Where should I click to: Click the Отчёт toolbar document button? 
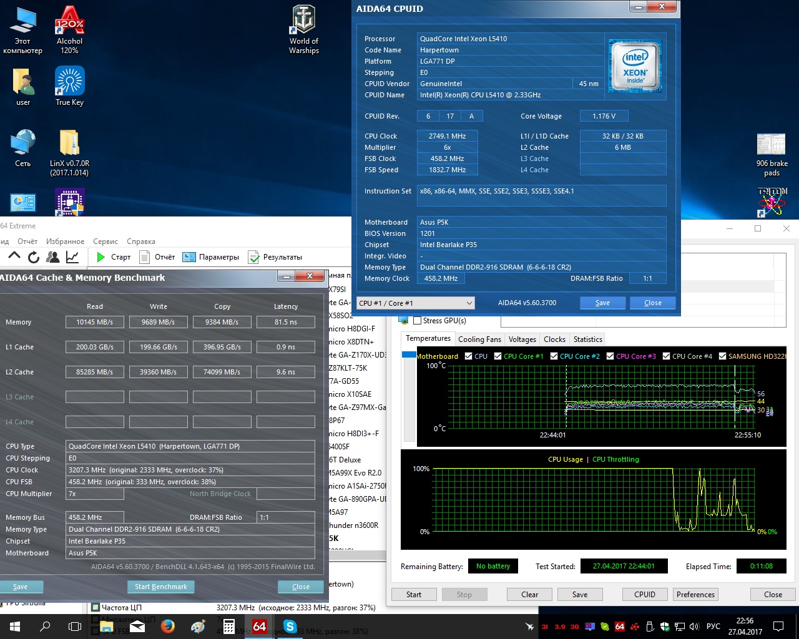click(157, 257)
